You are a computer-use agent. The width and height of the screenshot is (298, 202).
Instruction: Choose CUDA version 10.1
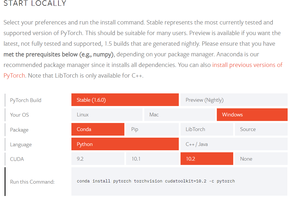click(152, 159)
